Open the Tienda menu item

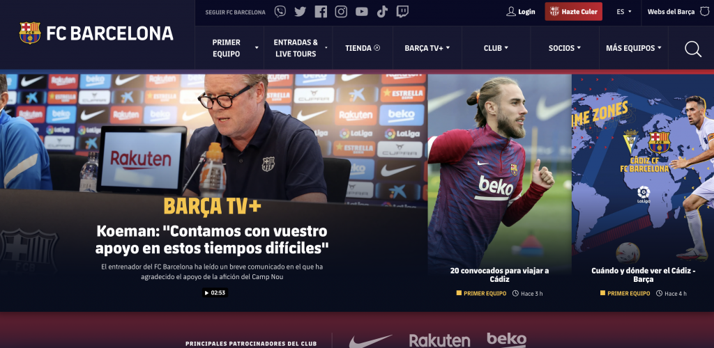pyautogui.click(x=363, y=48)
